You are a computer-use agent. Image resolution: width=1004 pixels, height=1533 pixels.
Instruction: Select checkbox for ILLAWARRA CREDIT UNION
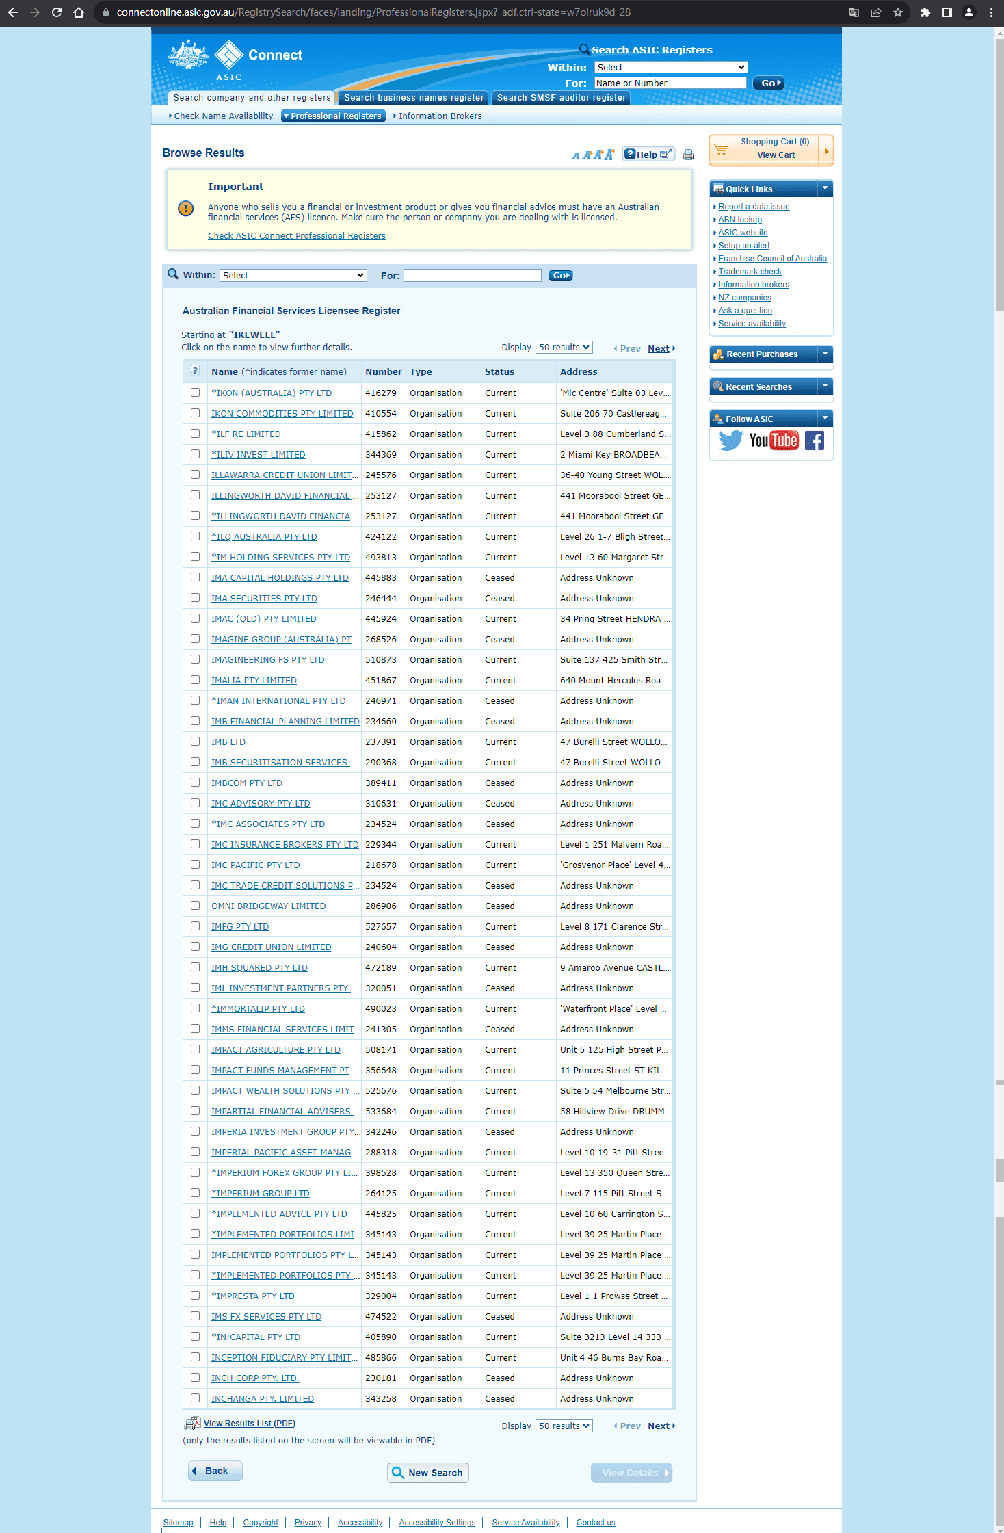(195, 475)
